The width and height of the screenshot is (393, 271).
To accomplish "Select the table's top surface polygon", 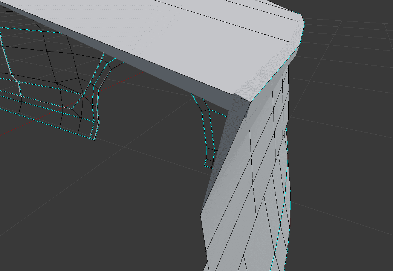I will [x=151, y=30].
